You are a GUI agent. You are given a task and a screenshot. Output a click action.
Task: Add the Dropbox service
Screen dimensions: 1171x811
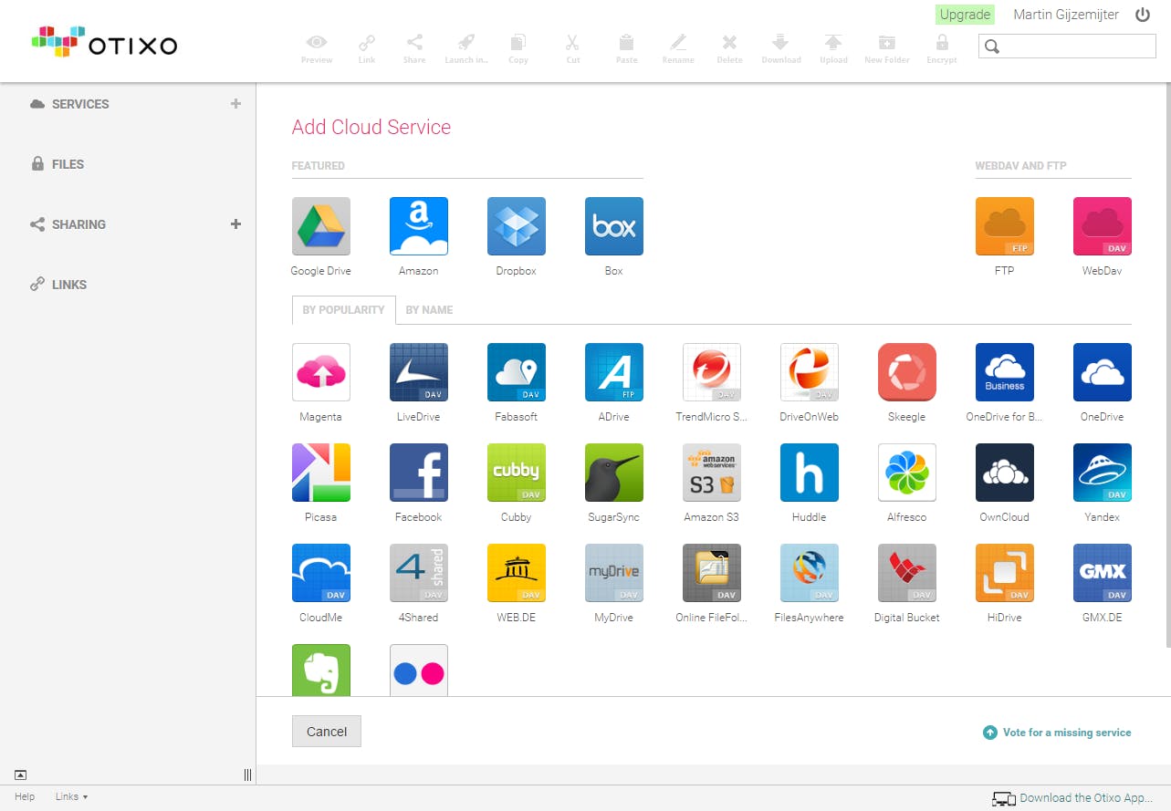(516, 226)
